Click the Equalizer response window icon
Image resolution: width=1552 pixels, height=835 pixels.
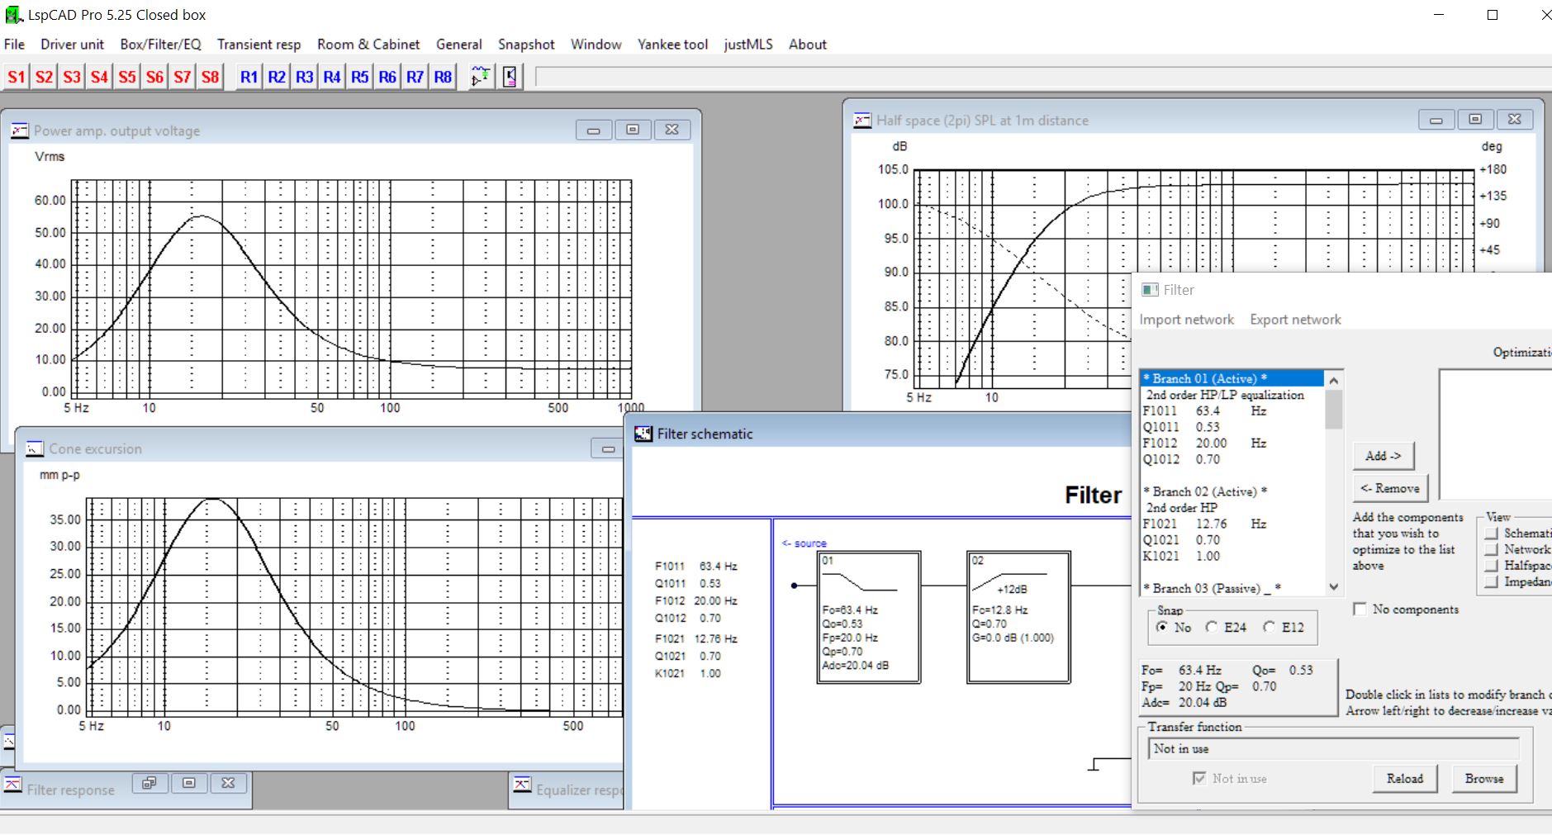coord(522,784)
